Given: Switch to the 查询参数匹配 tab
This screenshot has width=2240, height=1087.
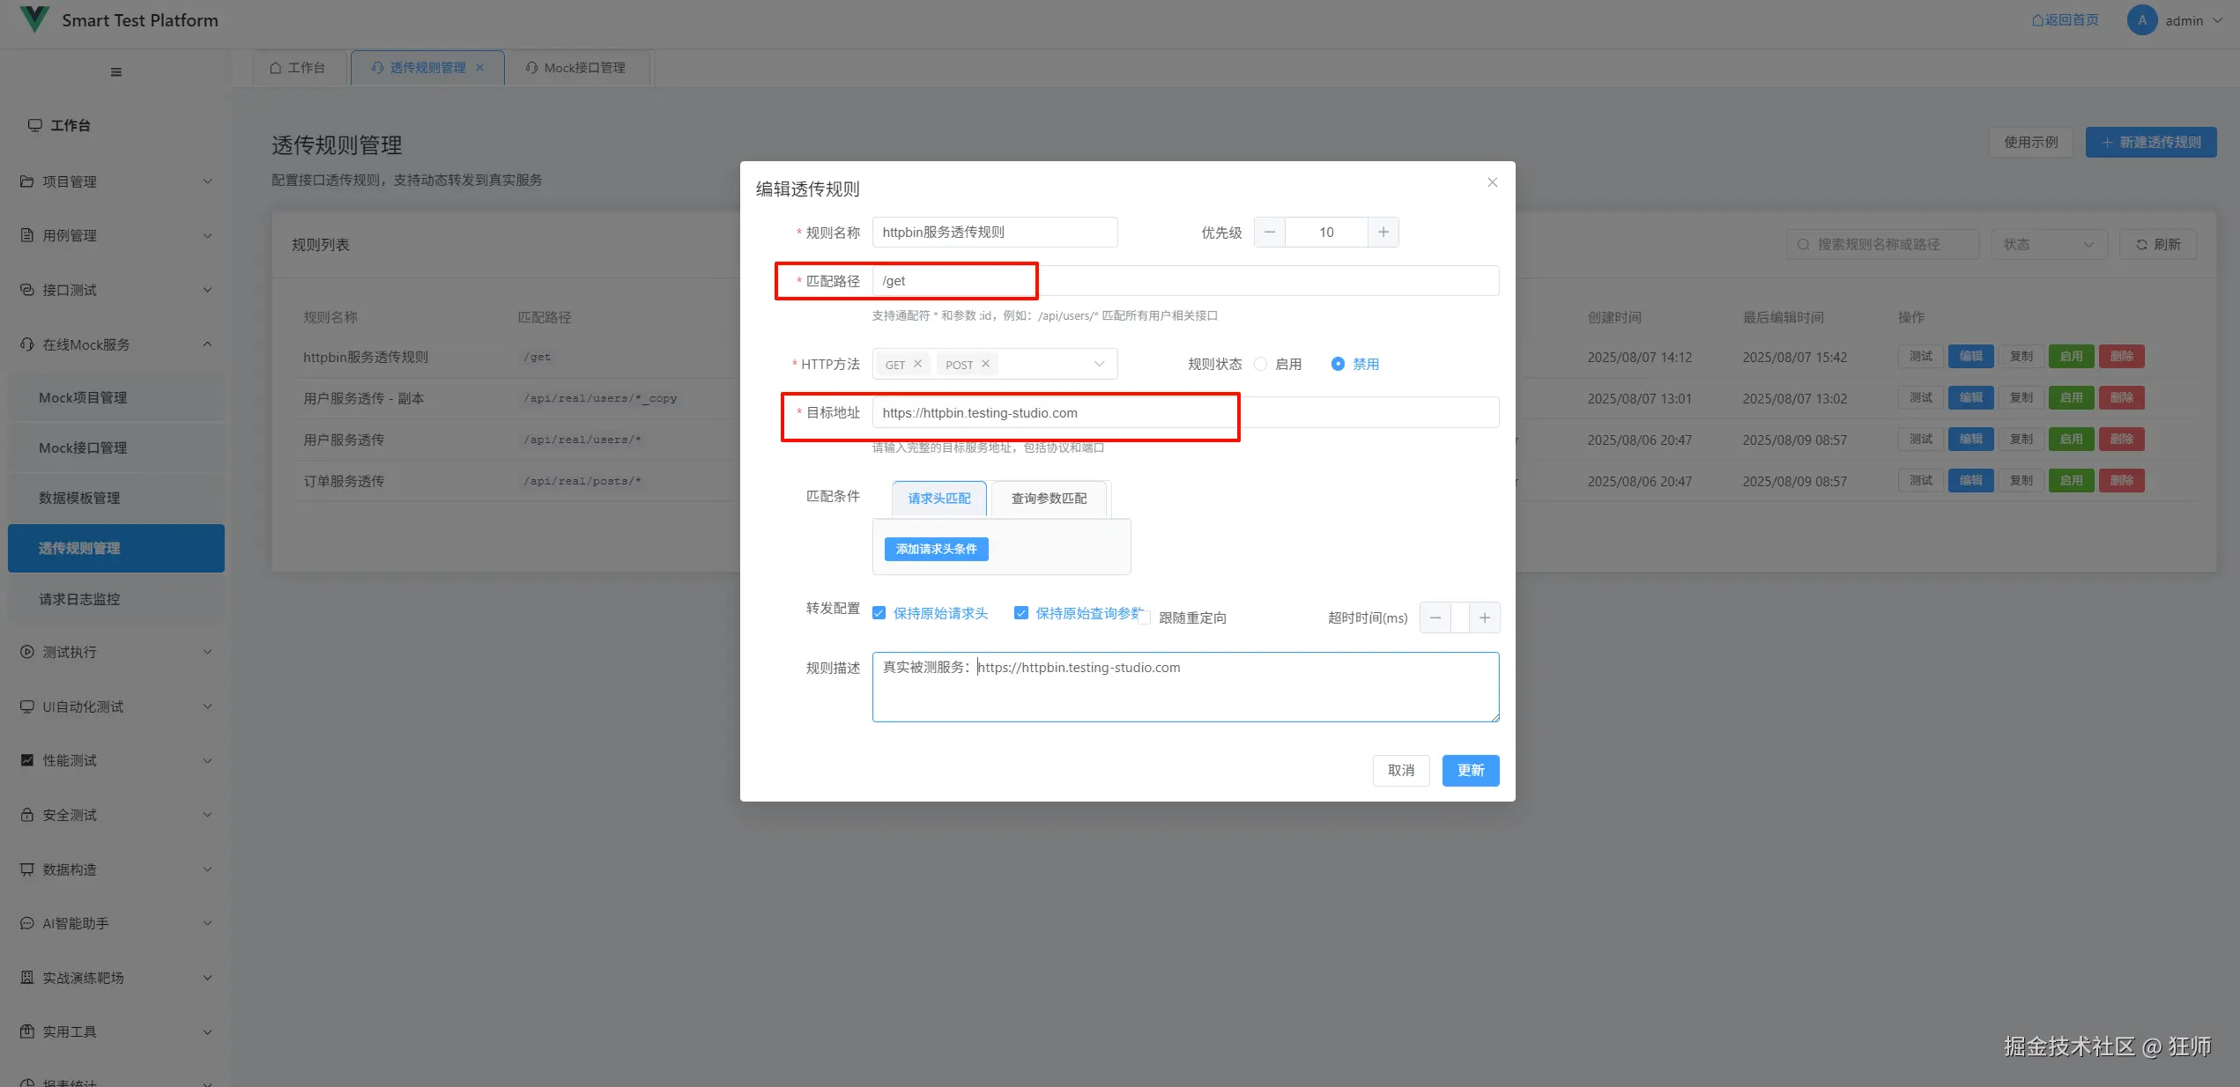Looking at the screenshot, I should click(1049, 499).
